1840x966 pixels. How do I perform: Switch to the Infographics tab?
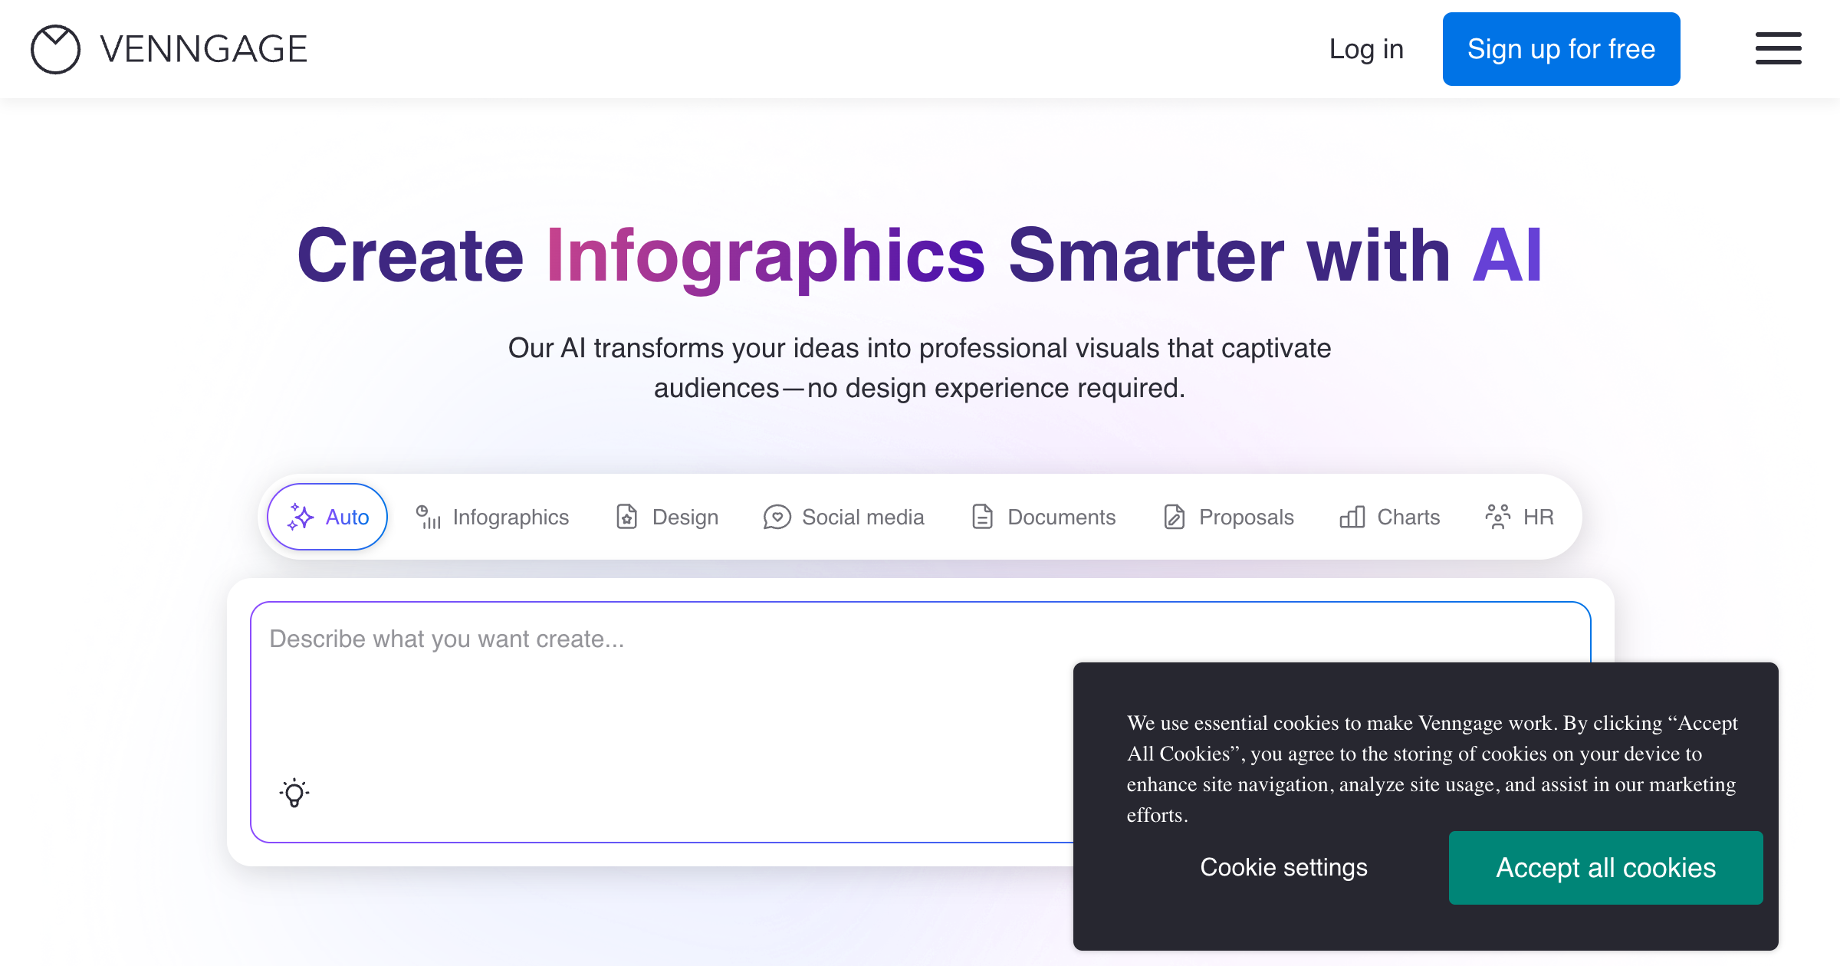pos(492,517)
